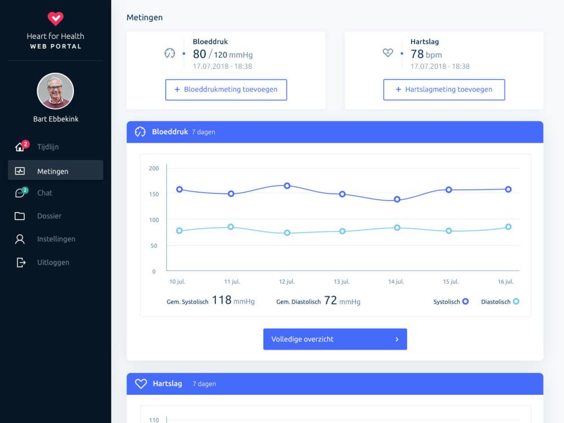
Task: Click the heart icon in Hartslag 7 dagen header
Action: (x=141, y=384)
